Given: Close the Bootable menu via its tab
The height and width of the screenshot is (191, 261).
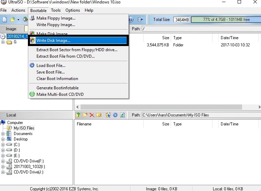Looking at the screenshot, I should click(x=38, y=10).
